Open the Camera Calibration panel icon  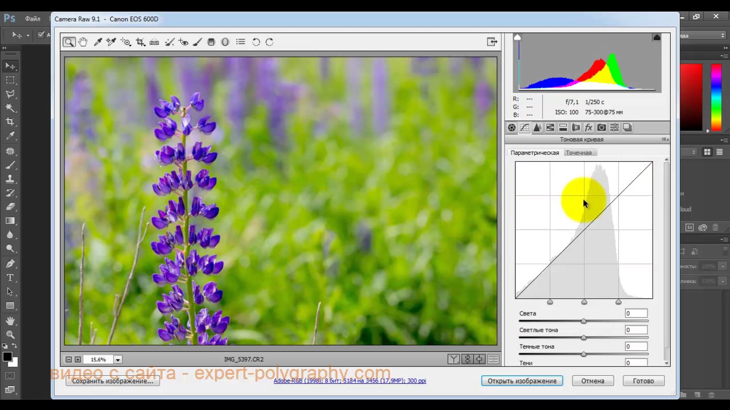point(602,128)
